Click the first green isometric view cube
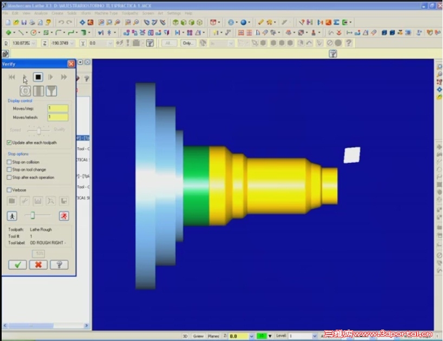This screenshot has width=443, height=341. (175, 22)
